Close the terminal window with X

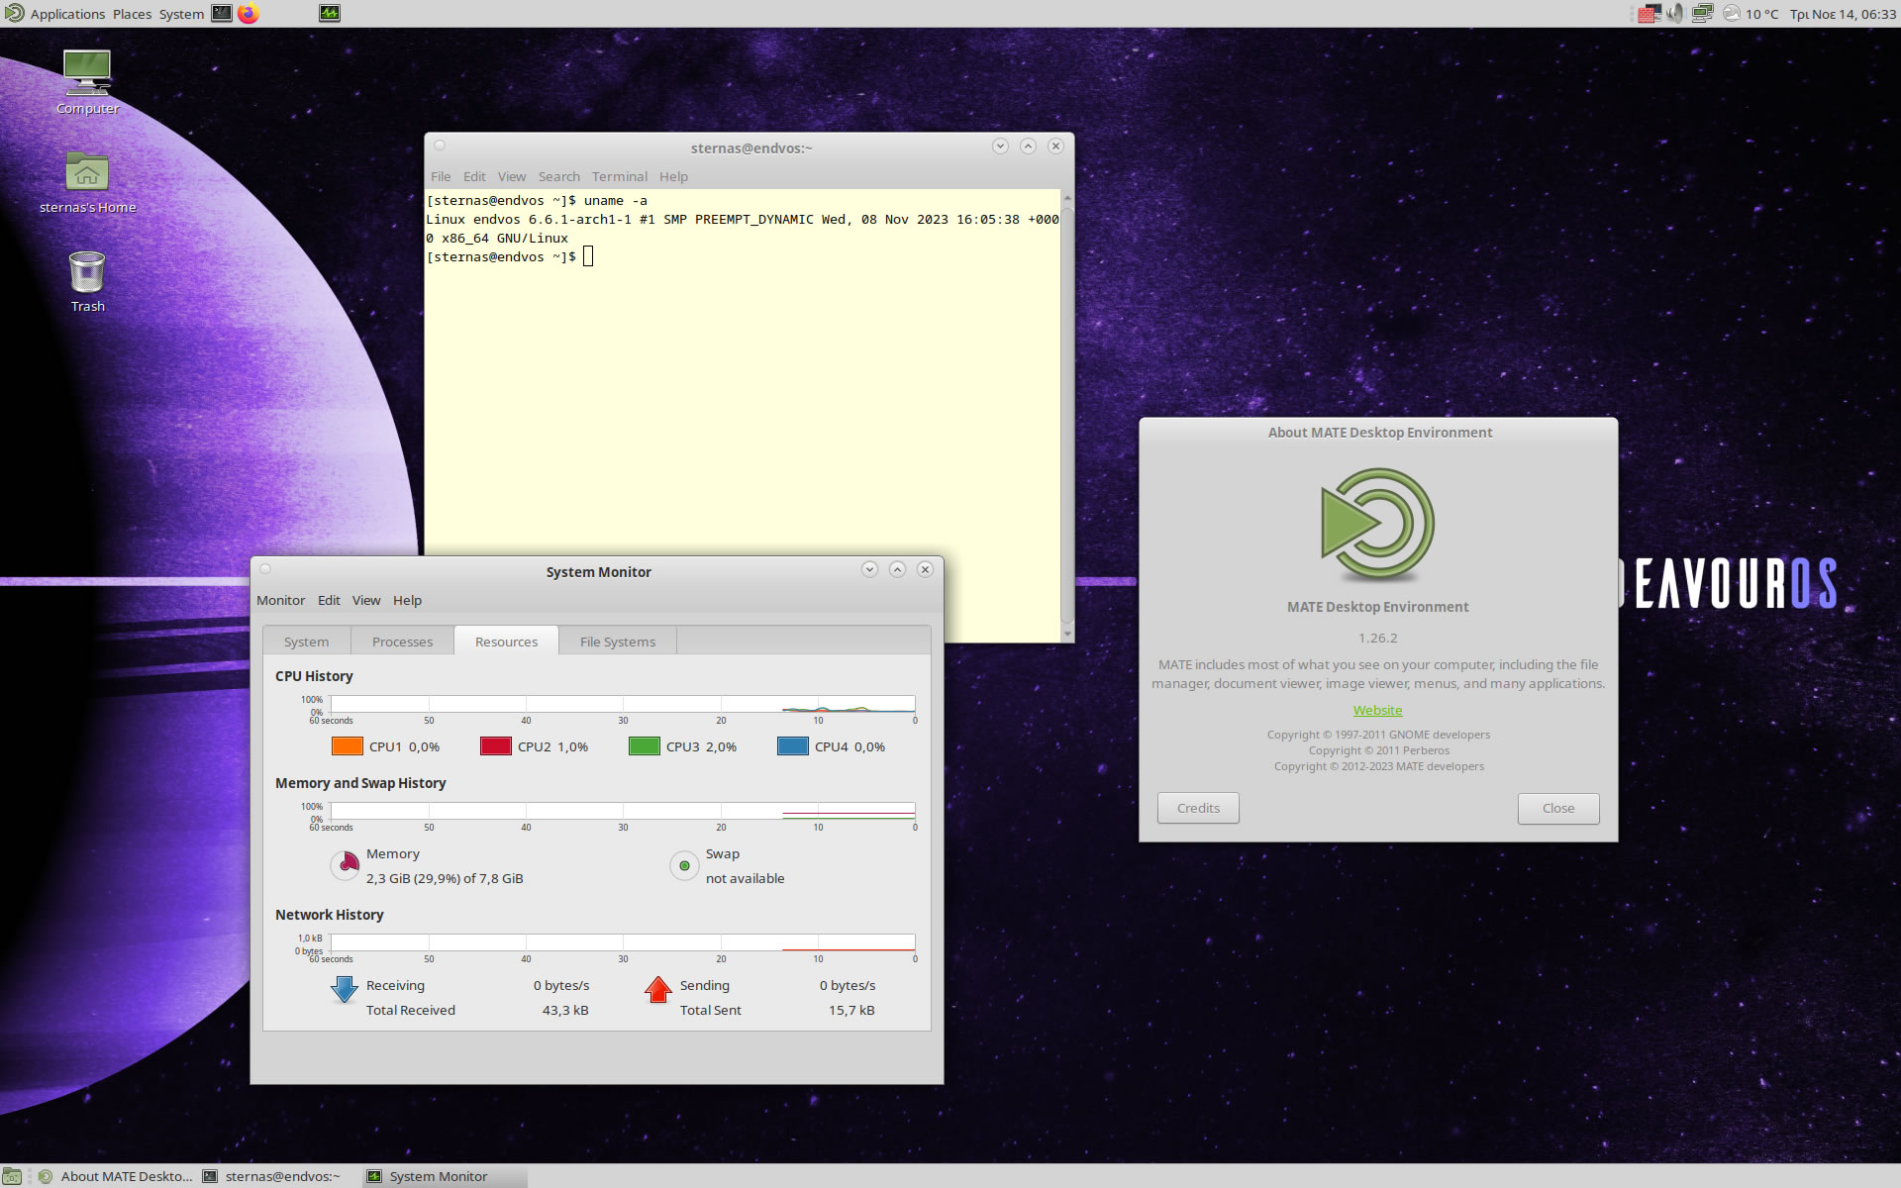[1055, 146]
